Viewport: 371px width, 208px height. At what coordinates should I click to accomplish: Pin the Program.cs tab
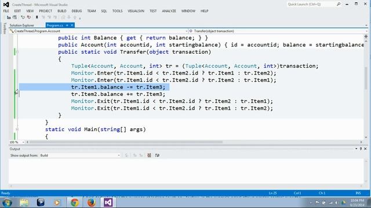point(67,25)
